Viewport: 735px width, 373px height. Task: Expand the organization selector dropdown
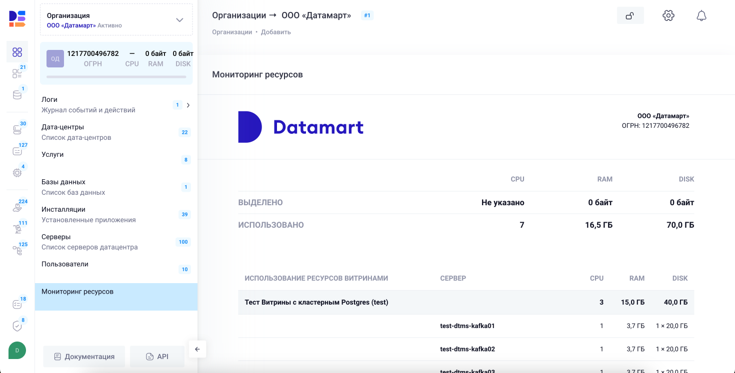point(179,19)
